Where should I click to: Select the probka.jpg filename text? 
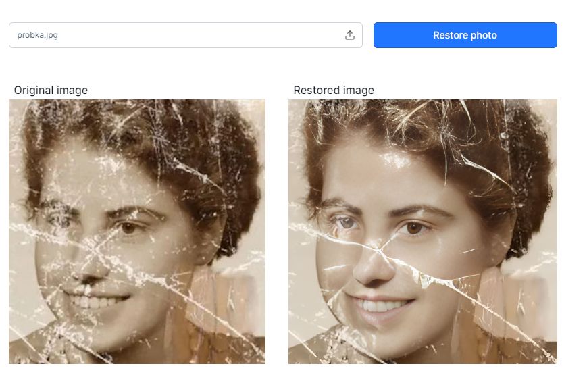(x=37, y=35)
